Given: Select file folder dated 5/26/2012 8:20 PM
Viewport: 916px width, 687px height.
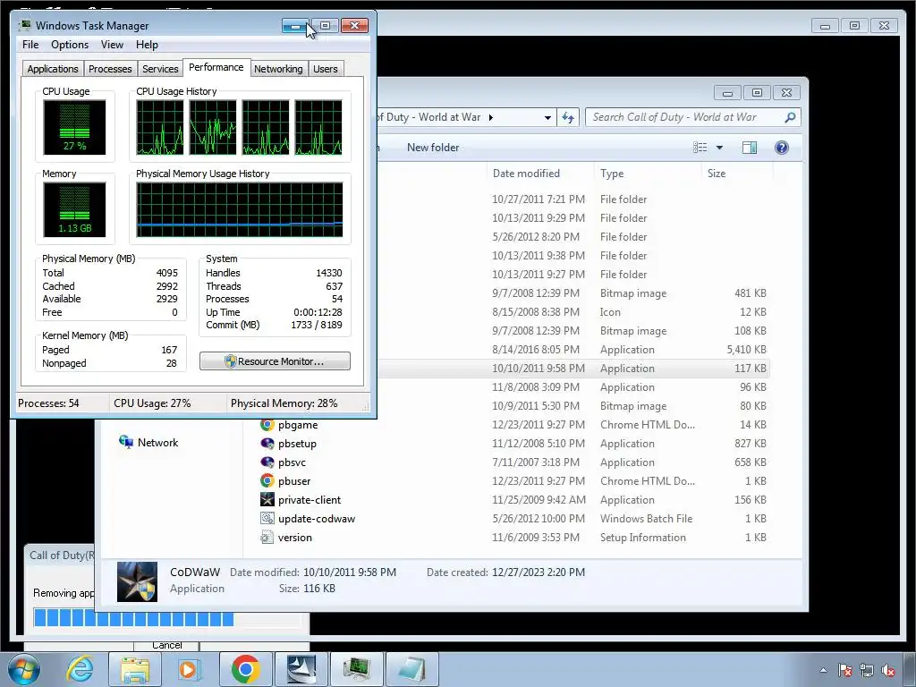Looking at the screenshot, I should pyautogui.click(x=572, y=236).
